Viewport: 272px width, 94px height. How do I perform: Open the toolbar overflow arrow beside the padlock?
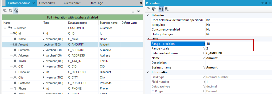[133, 12]
